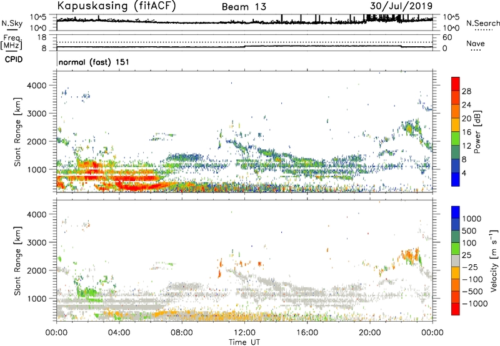The height and width of the screenshot is (346, 500).
Task: Select the 'N.Search' legend label
Action: pos(483,23)
